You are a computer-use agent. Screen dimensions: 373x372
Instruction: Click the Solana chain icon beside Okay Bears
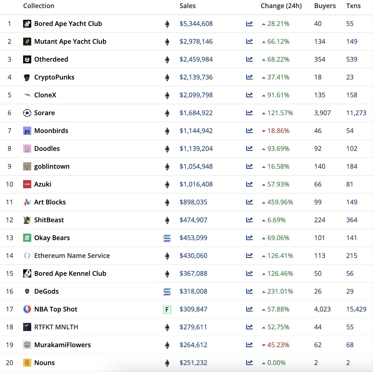pyautogui.click(x=167, y=238)
